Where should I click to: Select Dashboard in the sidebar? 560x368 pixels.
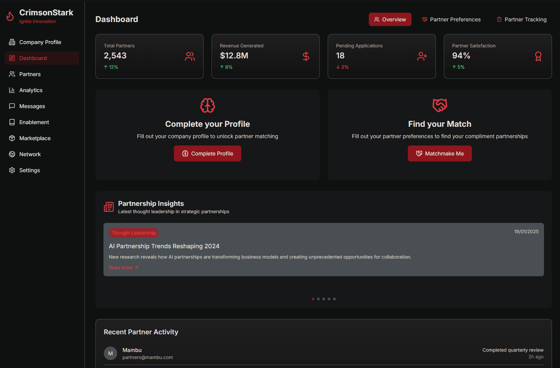point(42,58)
